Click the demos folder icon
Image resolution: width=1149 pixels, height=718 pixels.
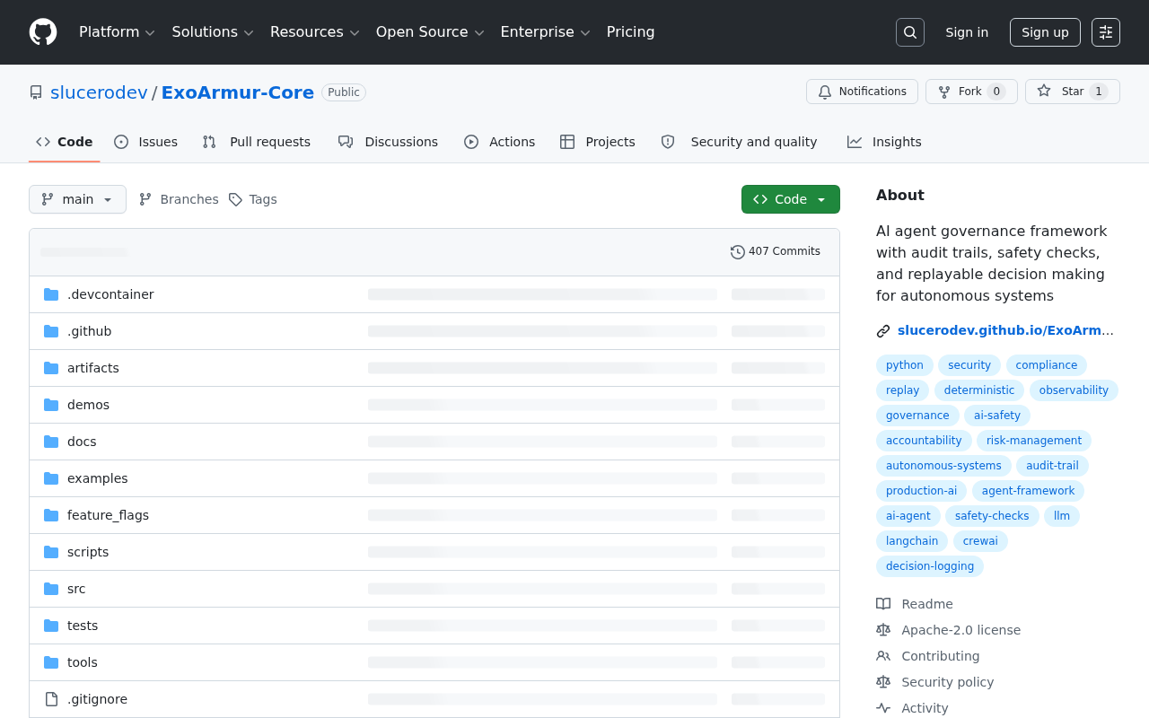pos(51,405)
